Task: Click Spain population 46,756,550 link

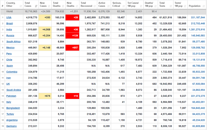Action: (199, 66)
